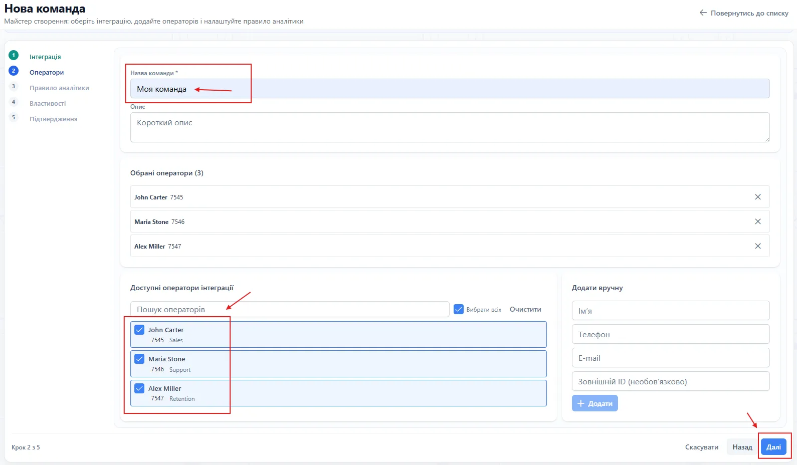Screen dimensions: 797x465
Task: Open the Підтвердження step
Action: pyautogui.click(x=53, y=119)
